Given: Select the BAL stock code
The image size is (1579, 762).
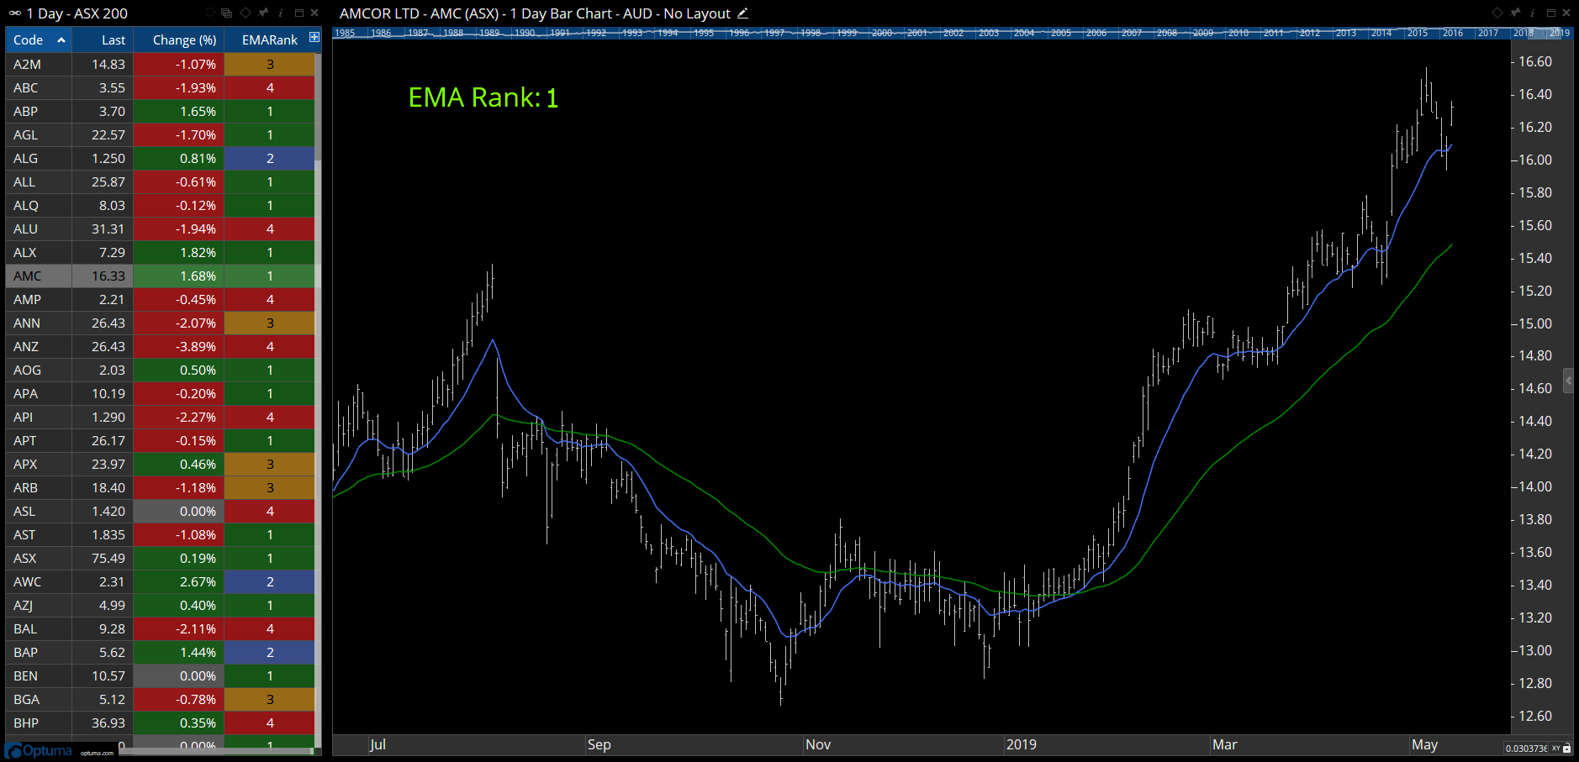Looking at the screenshot, I should click(x=25, y=628).
